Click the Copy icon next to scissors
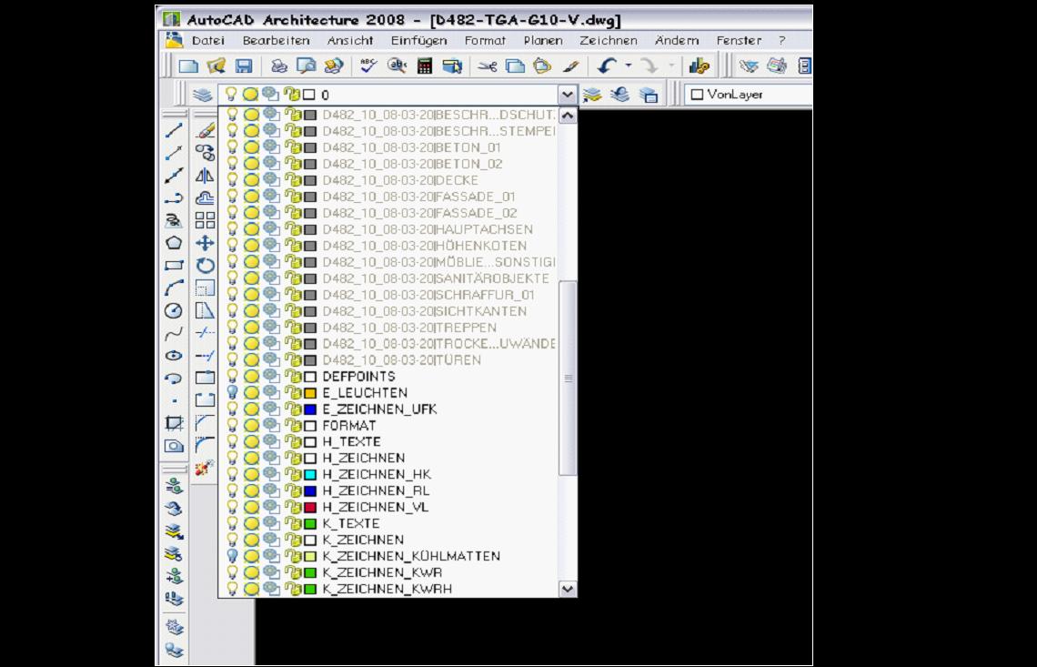Screen dimensions: 1037x667 [x=515, y=66]
